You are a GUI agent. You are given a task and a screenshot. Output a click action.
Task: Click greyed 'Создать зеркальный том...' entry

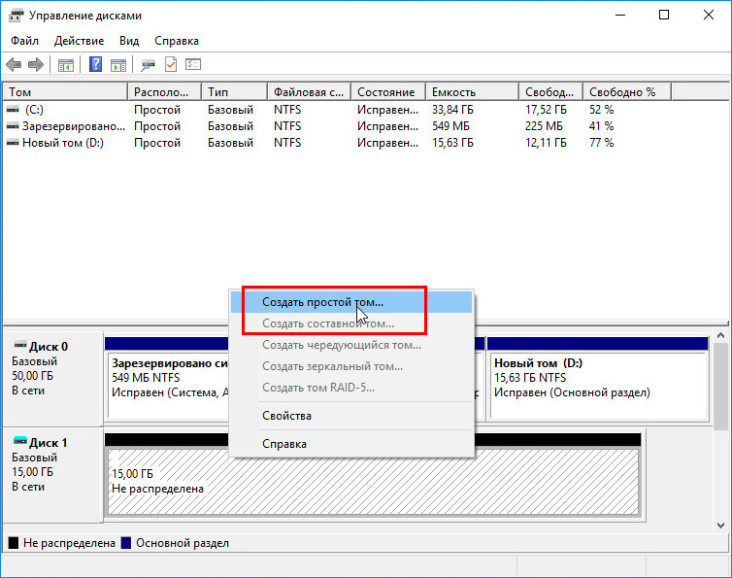(351, 366)
